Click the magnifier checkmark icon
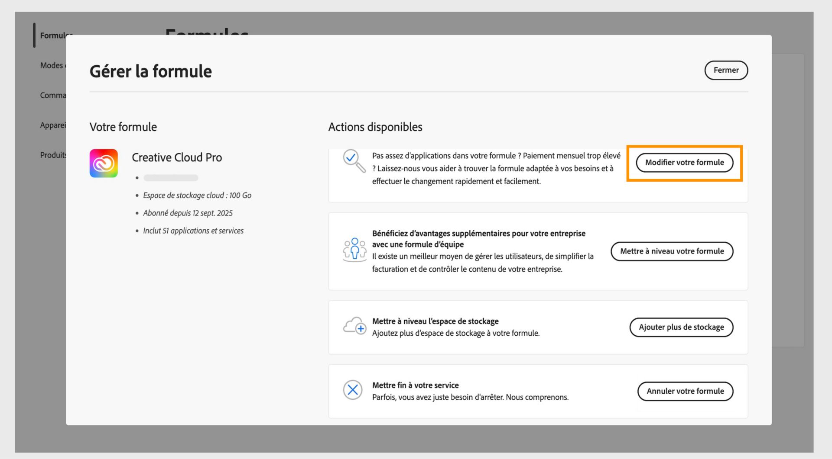 click(x=354, y=160)
